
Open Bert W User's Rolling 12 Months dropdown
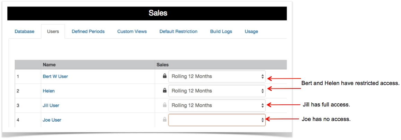pyautogui.click(x=217, y=76)
